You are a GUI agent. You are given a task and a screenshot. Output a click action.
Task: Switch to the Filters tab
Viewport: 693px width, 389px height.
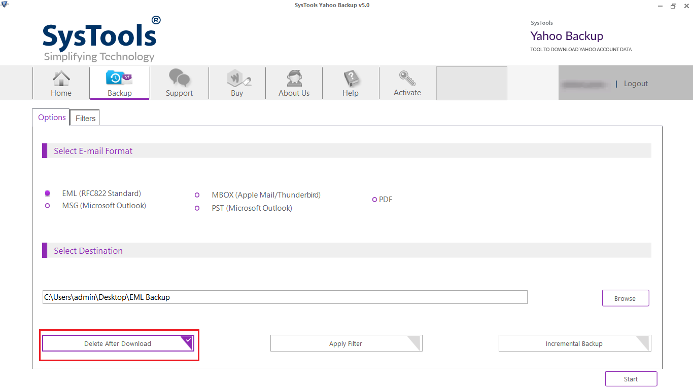coord(85,119)
